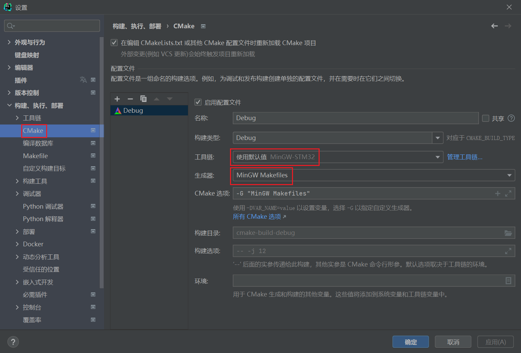Navigate back with the left arrow
521x353 pixels.
point(494,26)
